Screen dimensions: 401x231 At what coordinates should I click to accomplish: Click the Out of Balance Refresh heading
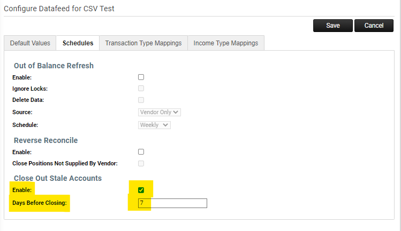(x=54, y=66)
